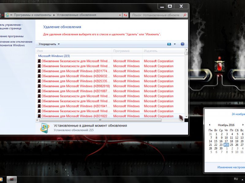Select day 30 in the calendar
Viewport: 245px width, 183px height.
221,149
